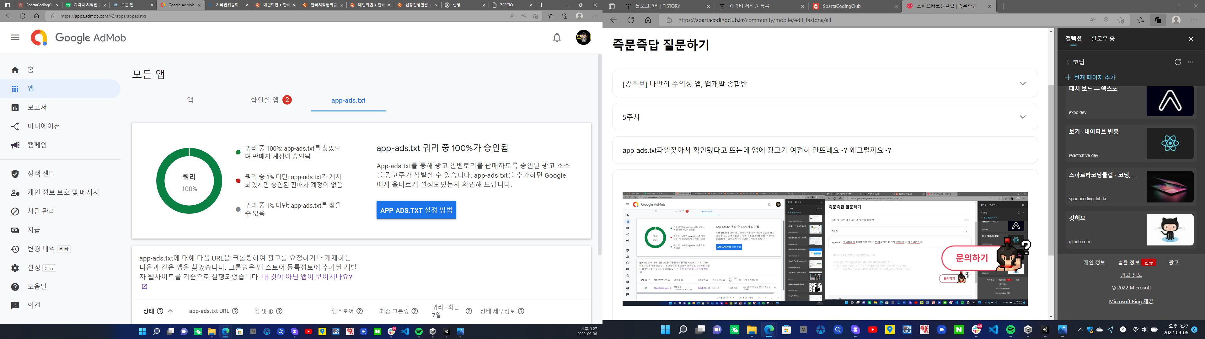
Task: Open Windows Start in right taskbar
Action: click(x=665, y=330)
